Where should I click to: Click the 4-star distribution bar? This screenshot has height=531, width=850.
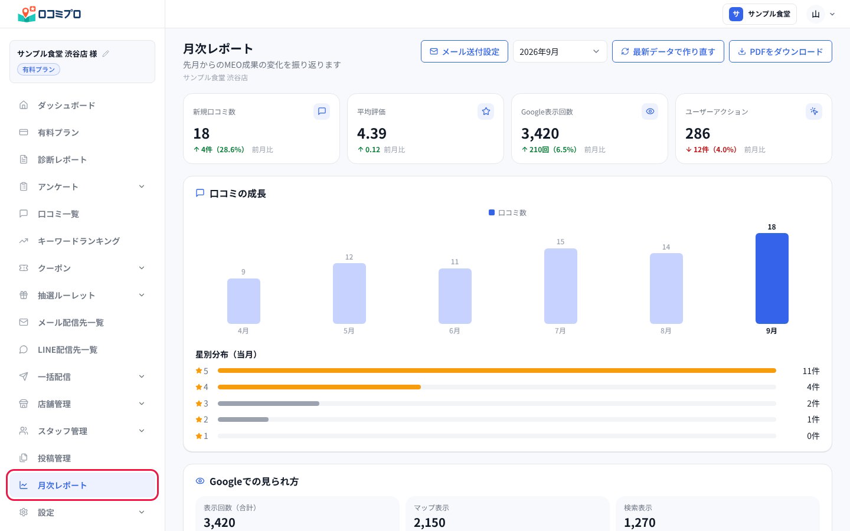496,387
